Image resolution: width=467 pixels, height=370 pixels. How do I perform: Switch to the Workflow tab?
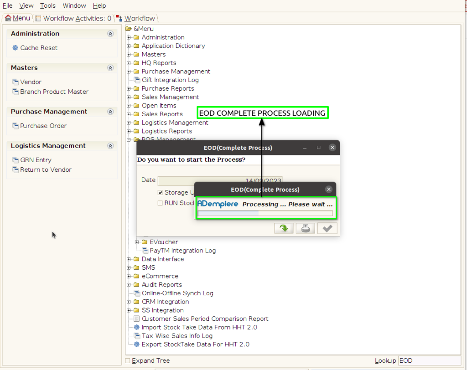[136, 19]
